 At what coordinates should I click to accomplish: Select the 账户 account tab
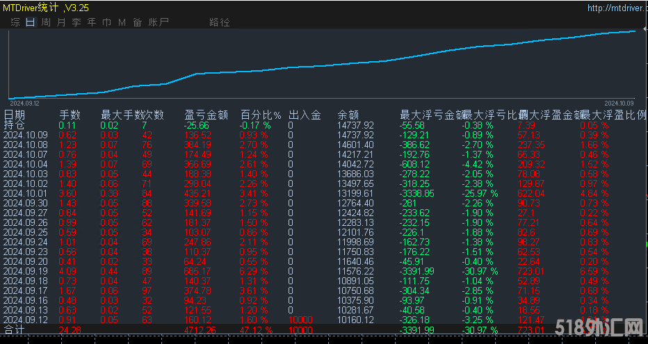[x=159, y=22]
